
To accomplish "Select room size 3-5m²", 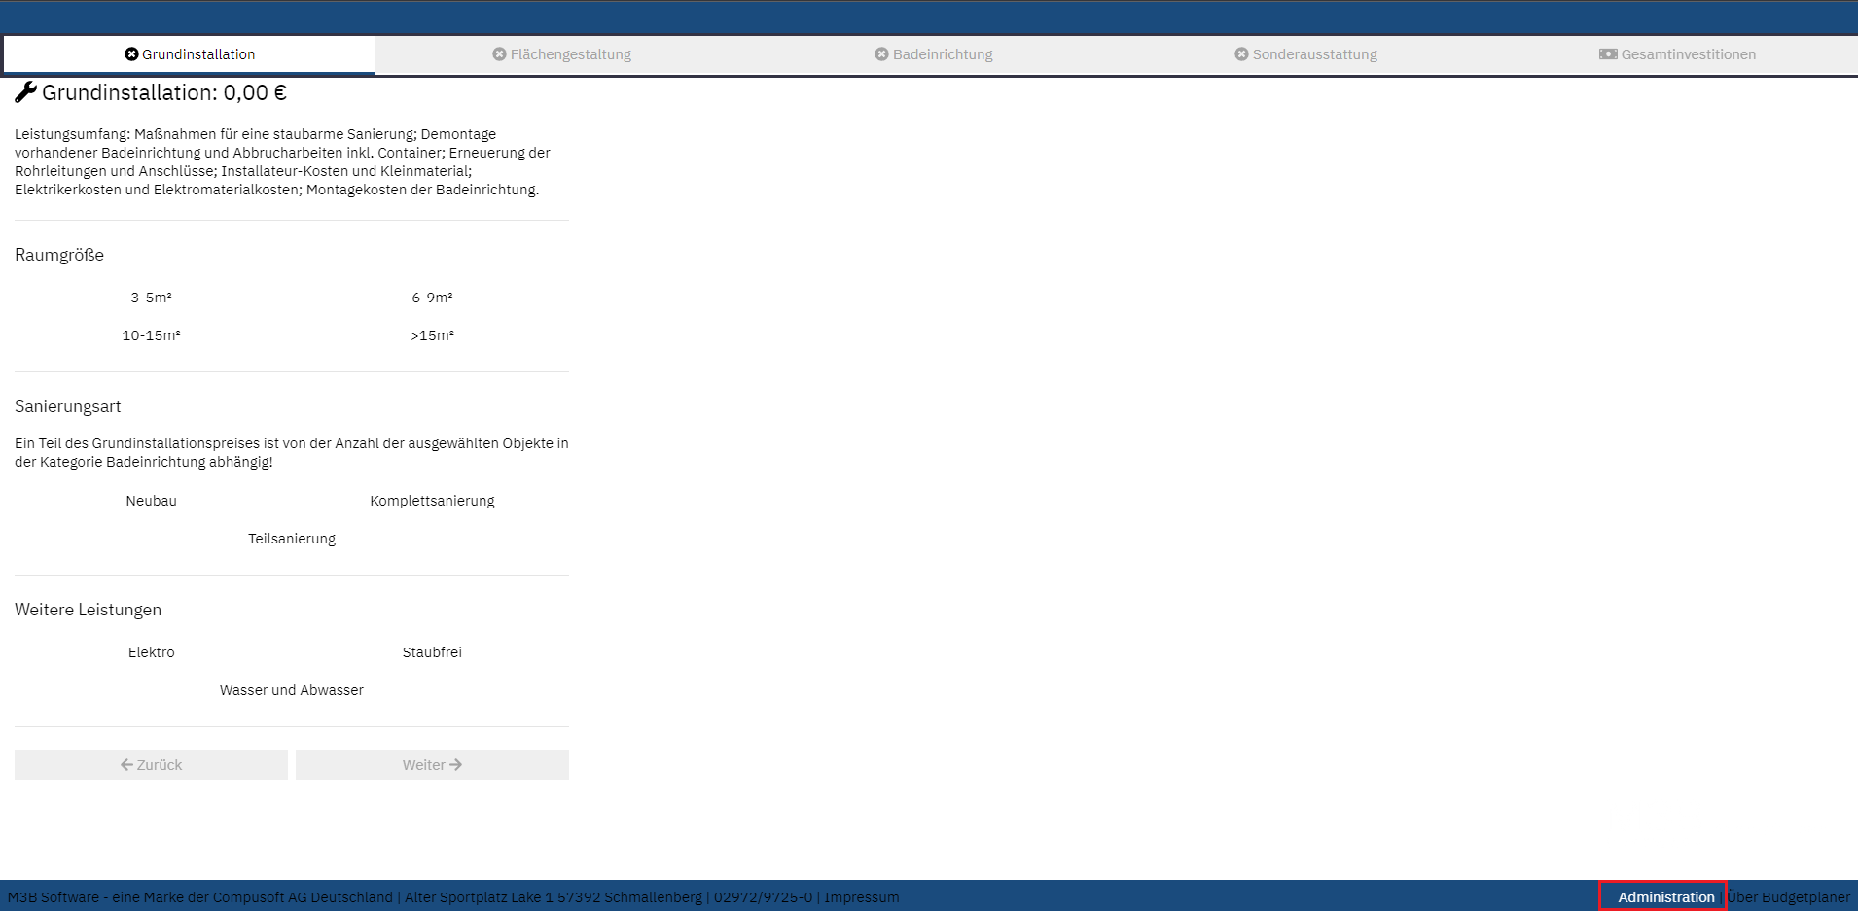I will click(x=151, y=298).
